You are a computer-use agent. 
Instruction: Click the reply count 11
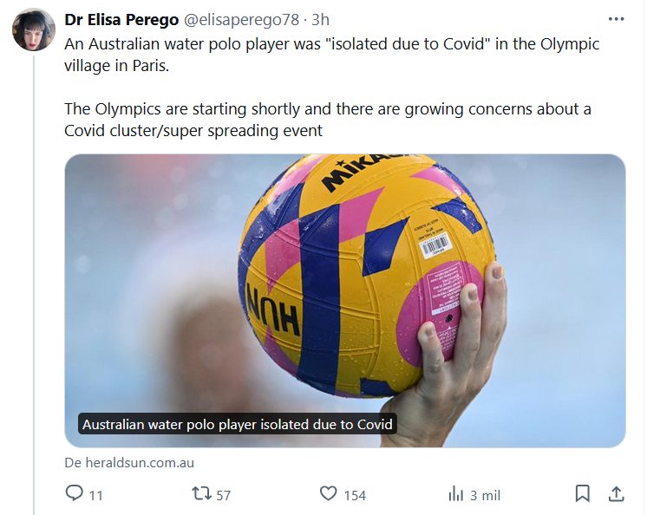point(95,495)
